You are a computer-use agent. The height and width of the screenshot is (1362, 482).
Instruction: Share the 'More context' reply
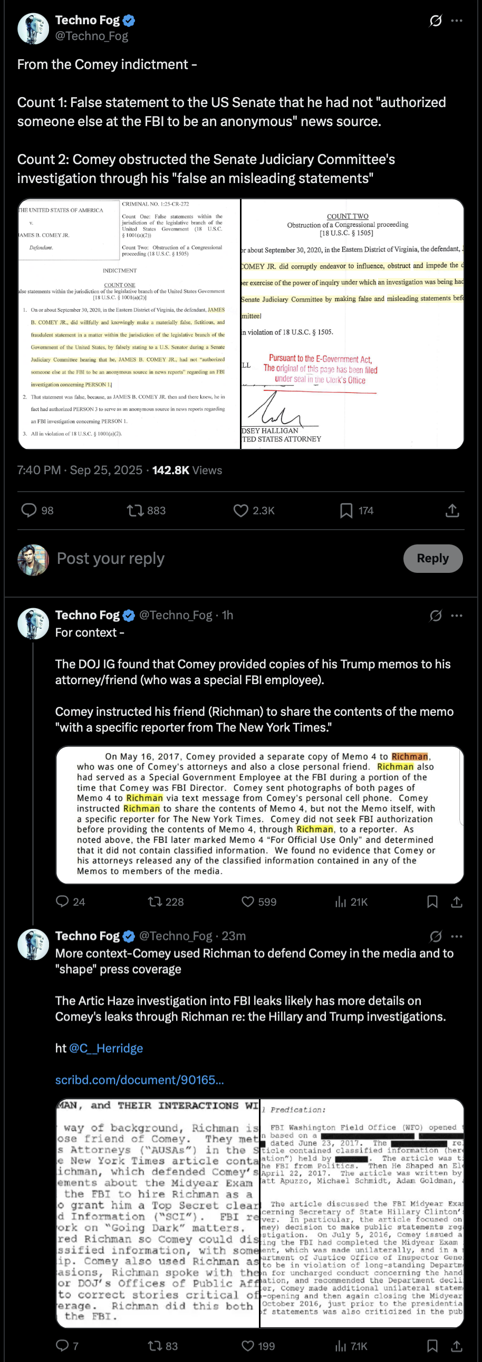pyautogui.click(x=457, y=1346)
